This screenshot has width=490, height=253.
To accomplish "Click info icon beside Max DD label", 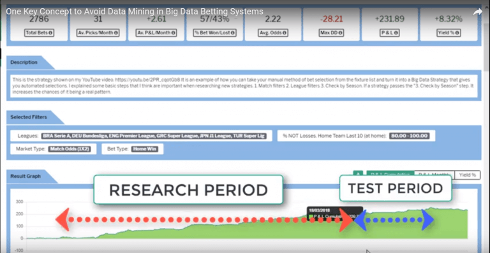I will (339, 33).
